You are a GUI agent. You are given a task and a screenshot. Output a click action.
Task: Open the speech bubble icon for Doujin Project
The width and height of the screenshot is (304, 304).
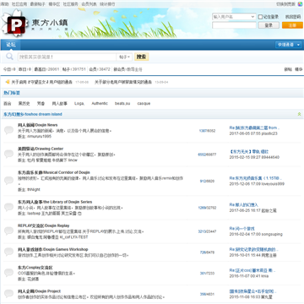[x=8, y=293]
